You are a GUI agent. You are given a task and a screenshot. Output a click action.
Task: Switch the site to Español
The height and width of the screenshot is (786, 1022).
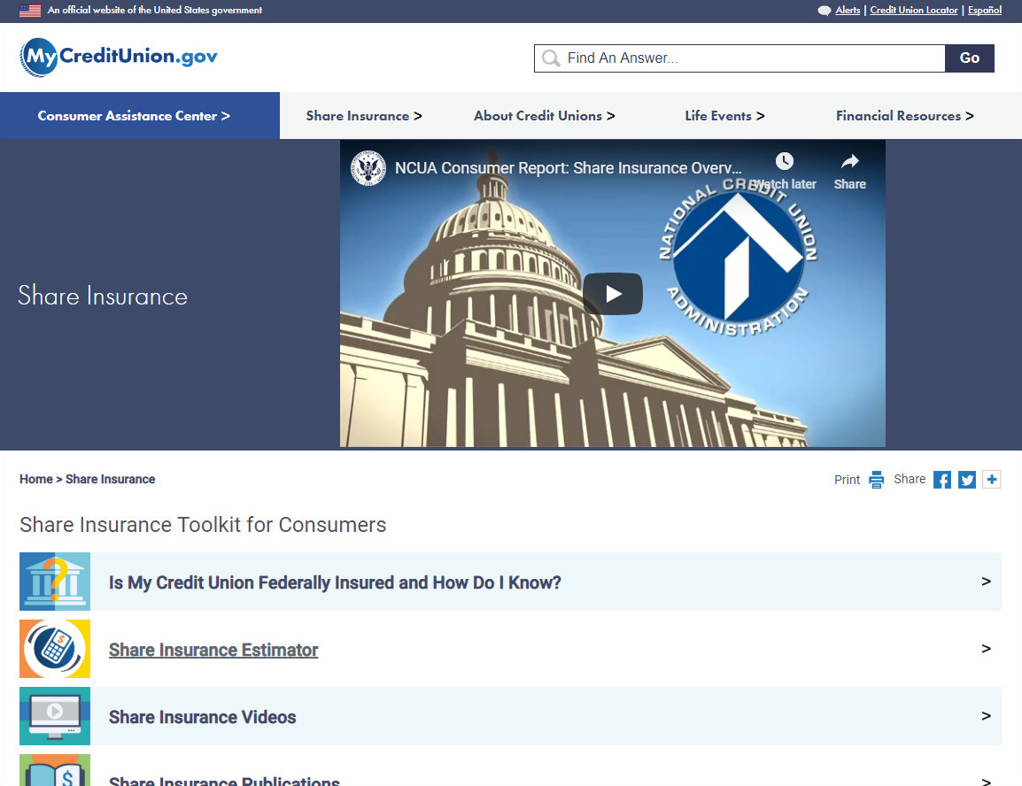[984, 11]
